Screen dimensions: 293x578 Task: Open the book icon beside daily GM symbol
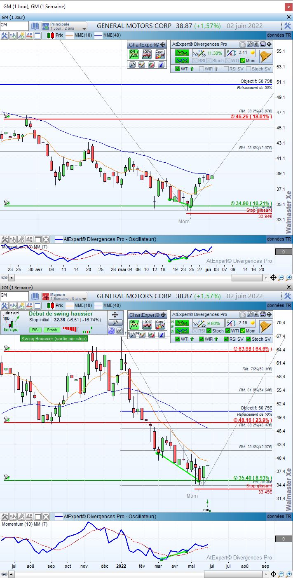coord(35,26)
